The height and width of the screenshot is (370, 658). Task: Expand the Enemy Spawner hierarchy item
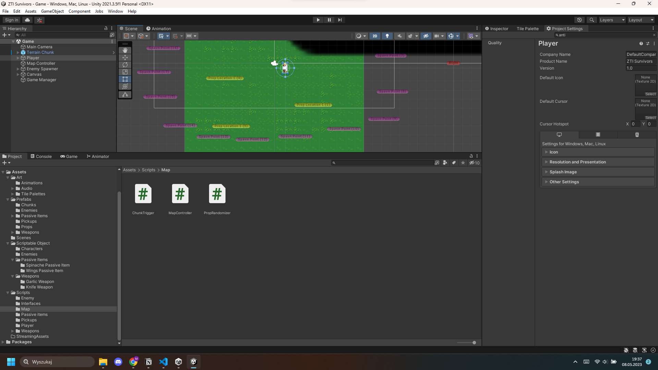[18, 69]
